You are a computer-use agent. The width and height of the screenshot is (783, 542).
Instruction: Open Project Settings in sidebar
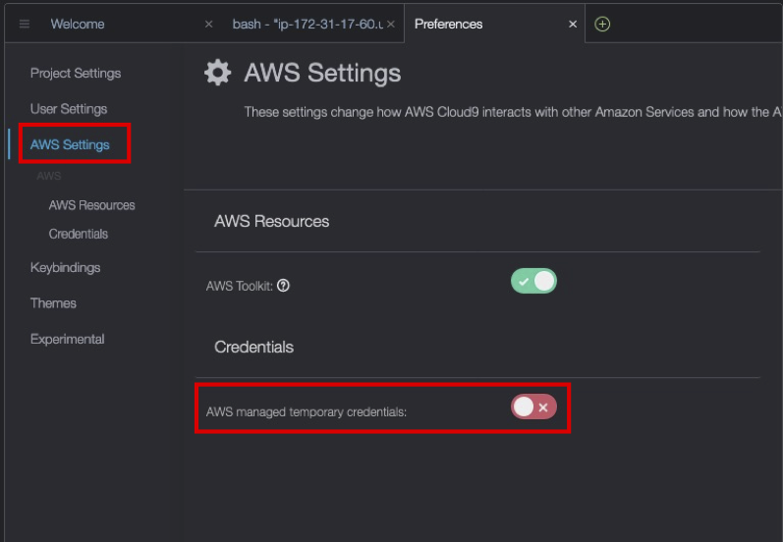(x=76, y=74)
